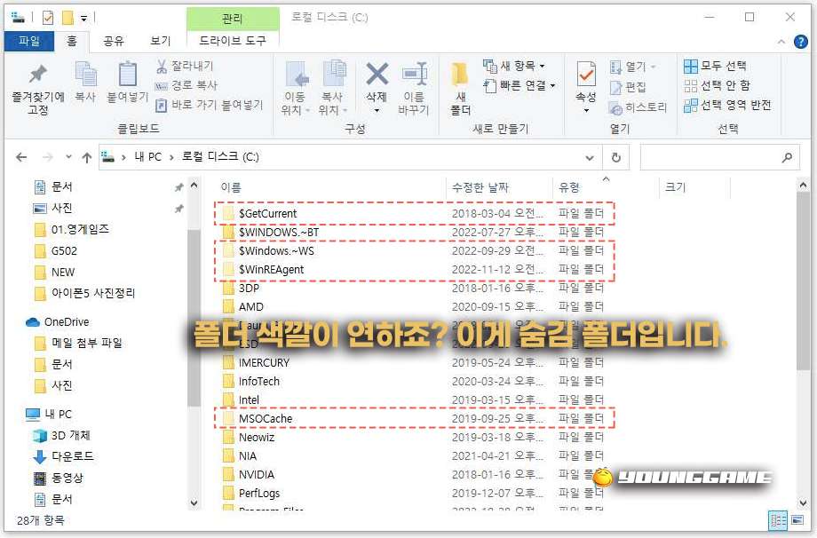Select the 잘라내기 (Cut) icon
Viewport: 817px width, 538px height.
coord(162,66)
